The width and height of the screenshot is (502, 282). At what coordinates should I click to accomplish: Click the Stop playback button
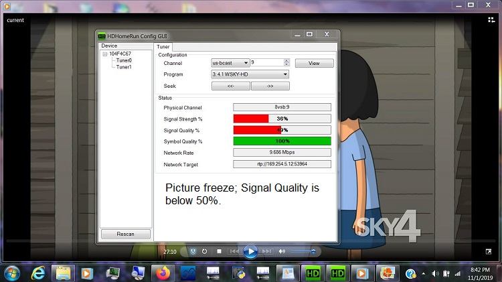(219, 251)
